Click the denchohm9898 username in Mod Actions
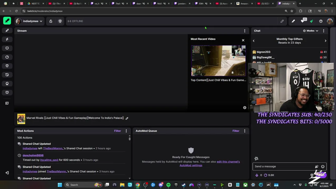 (33, 155)
